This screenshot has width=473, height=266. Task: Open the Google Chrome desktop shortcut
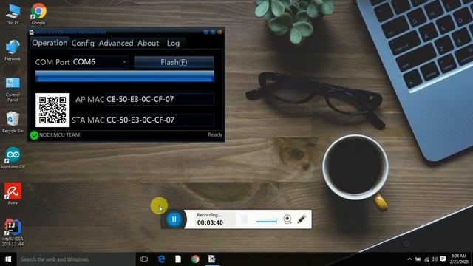(x=38, y=13)
